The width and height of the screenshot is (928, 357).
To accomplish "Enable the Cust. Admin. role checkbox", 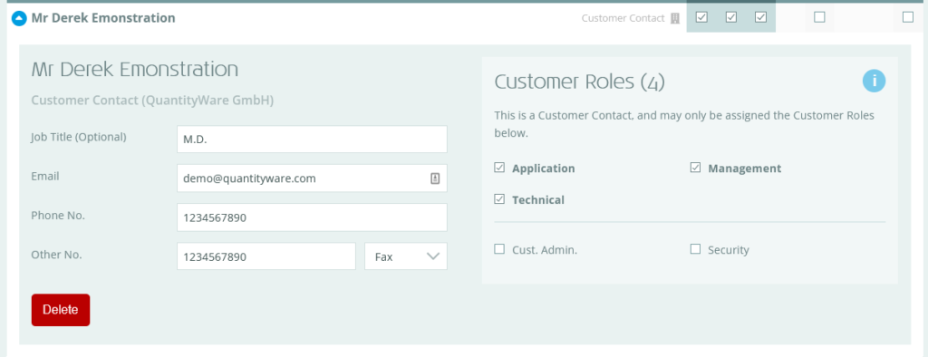I will [499, 249].
